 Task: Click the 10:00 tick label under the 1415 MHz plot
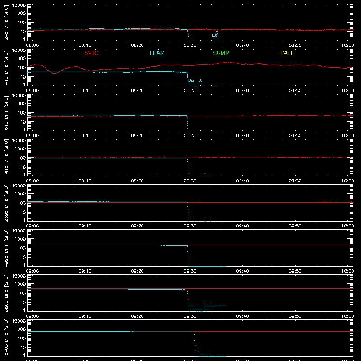pyautogui.click(x=347, y=181)
